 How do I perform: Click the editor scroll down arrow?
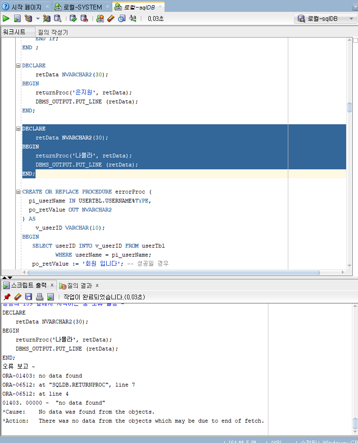[349, 266]
